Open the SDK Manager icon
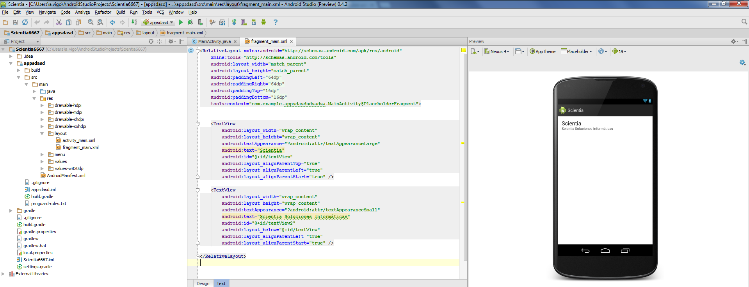This screenshot has height=287, width=749. [254, 22]
